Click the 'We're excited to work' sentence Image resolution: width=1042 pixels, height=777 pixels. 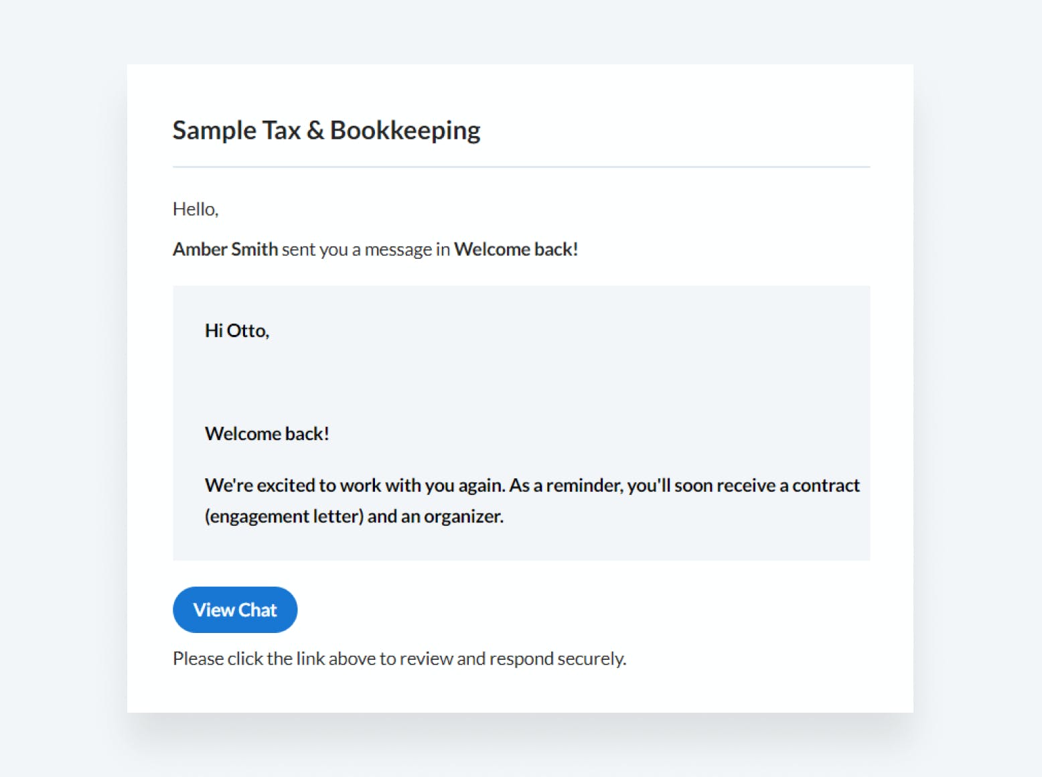click(532, 485)
